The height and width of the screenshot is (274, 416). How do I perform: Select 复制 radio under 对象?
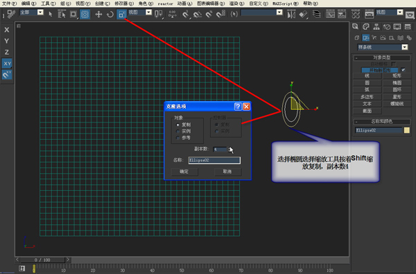[x=177, y=125]
